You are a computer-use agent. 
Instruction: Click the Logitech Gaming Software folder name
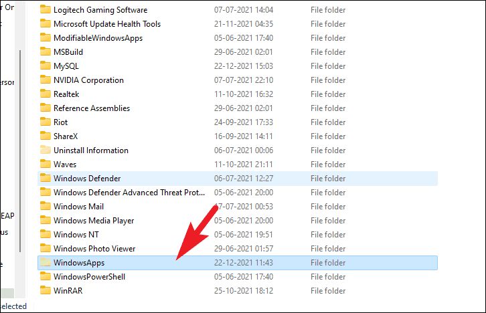pyautogui.click(x=100, y=10)
